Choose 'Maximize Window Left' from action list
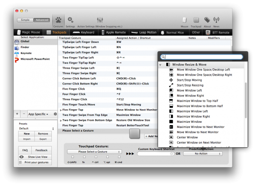Image resolution: width=257 pixels, height=186 pixels. coord(192,111)
